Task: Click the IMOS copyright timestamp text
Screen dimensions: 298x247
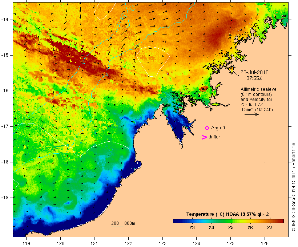Action: click(293, 187)
